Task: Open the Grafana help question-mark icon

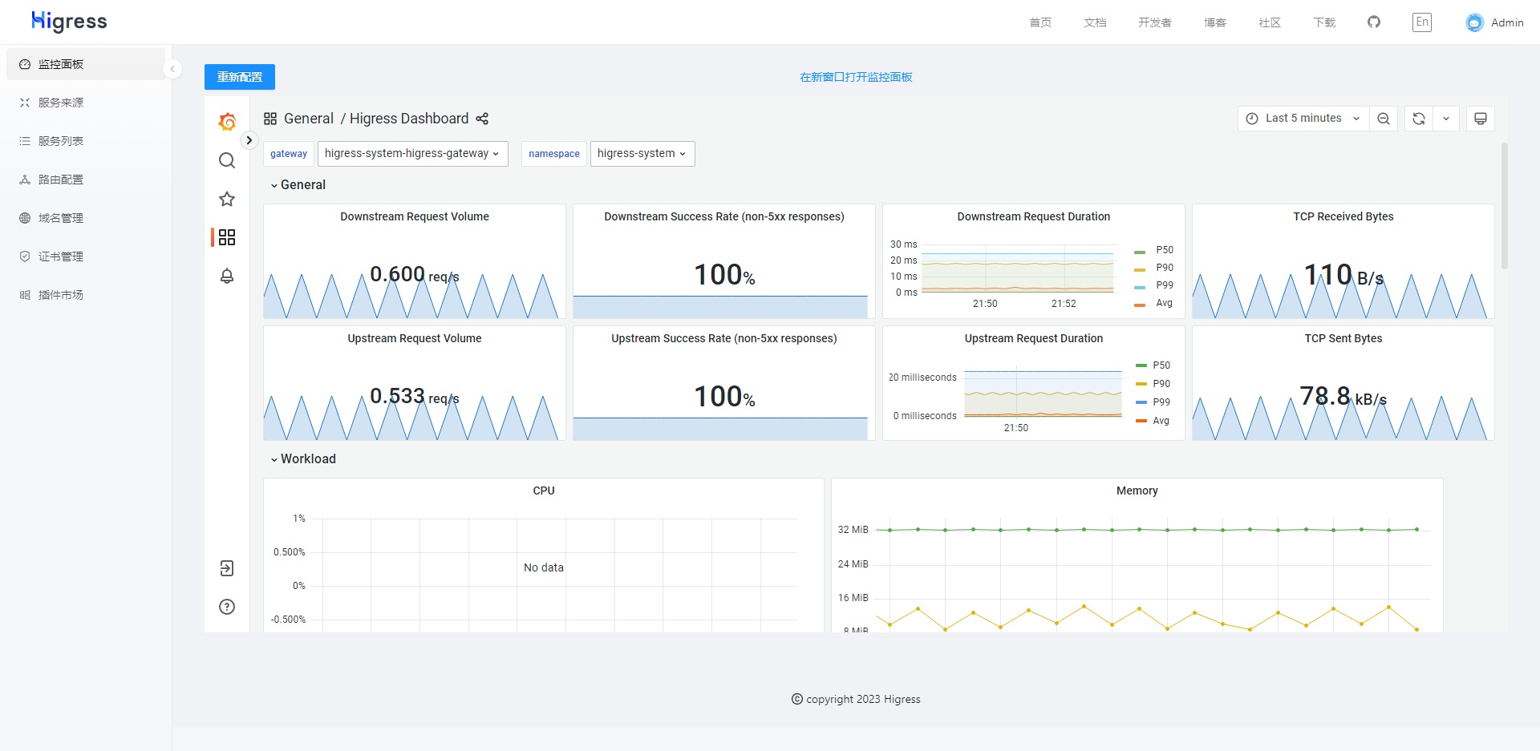Action: 227,607
